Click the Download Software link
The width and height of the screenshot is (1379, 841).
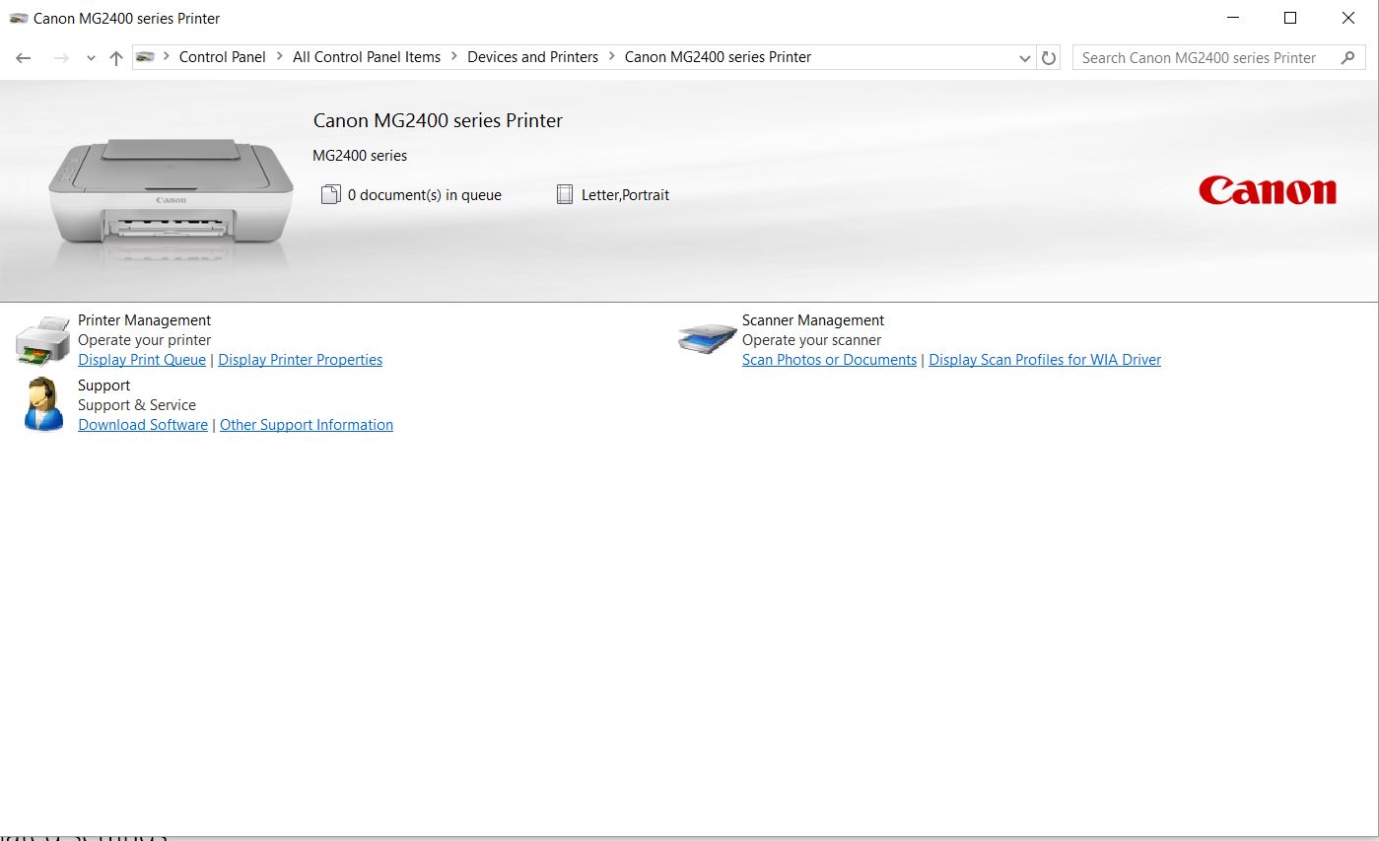click(x=143, y=425)
